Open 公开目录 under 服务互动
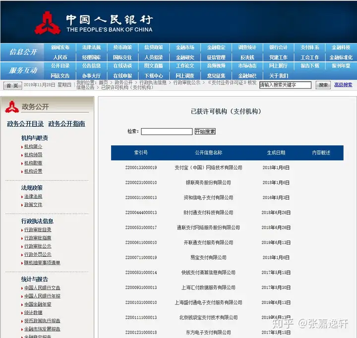357x338 pixels. [x=60, y=66]
